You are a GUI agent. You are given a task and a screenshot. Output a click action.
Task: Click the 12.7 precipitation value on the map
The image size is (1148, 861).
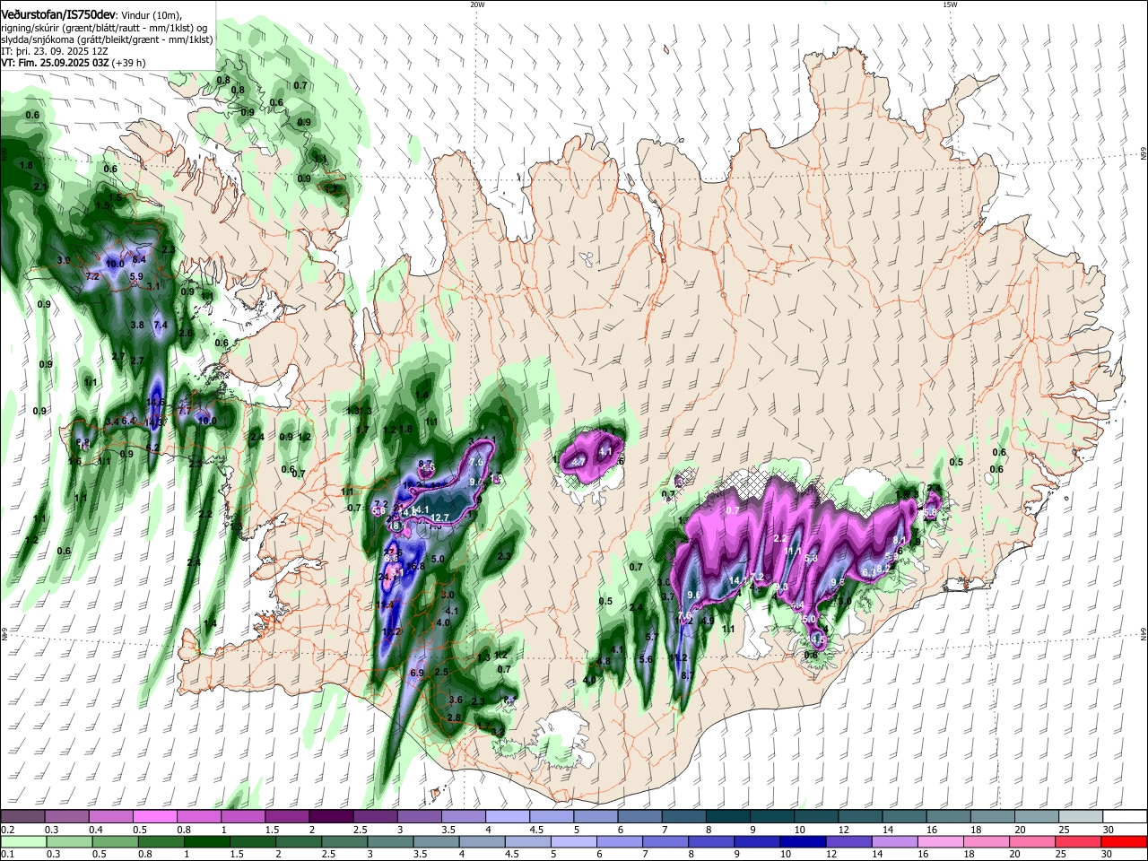[439, 517]
